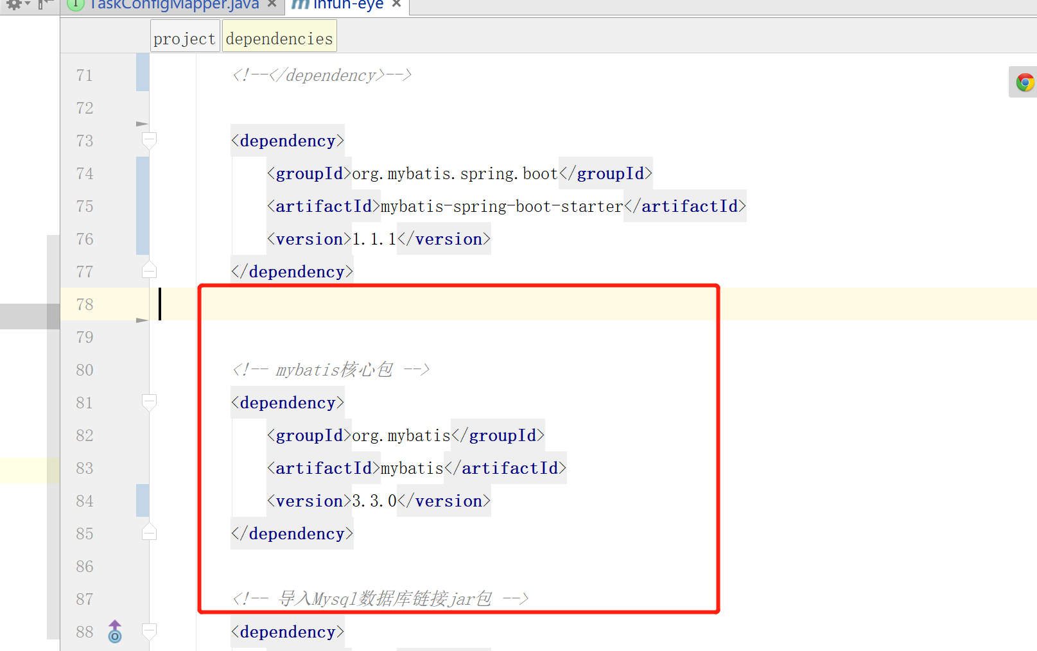The image size is (1037, 651).
Task: Click the closing dependency tag on line 85
Action: (292, 534)
